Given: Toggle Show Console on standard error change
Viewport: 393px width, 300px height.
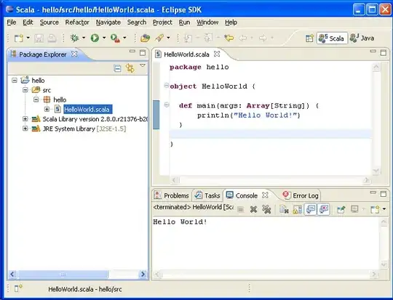Looking at the screenshot, I should [323, 209].
